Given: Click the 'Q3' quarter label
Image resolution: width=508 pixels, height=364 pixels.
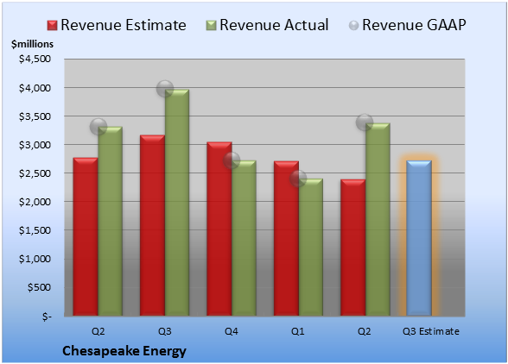Looking at the screenshot, I should click(165, 331).
